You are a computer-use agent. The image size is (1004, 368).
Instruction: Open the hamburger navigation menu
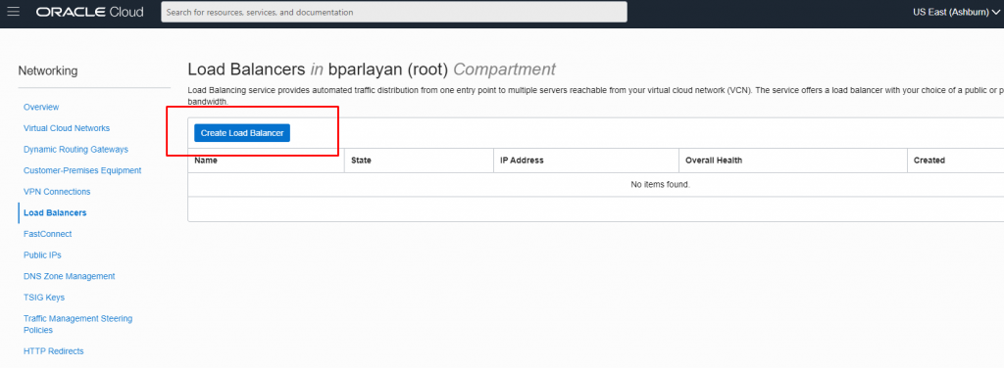point(14,12)
